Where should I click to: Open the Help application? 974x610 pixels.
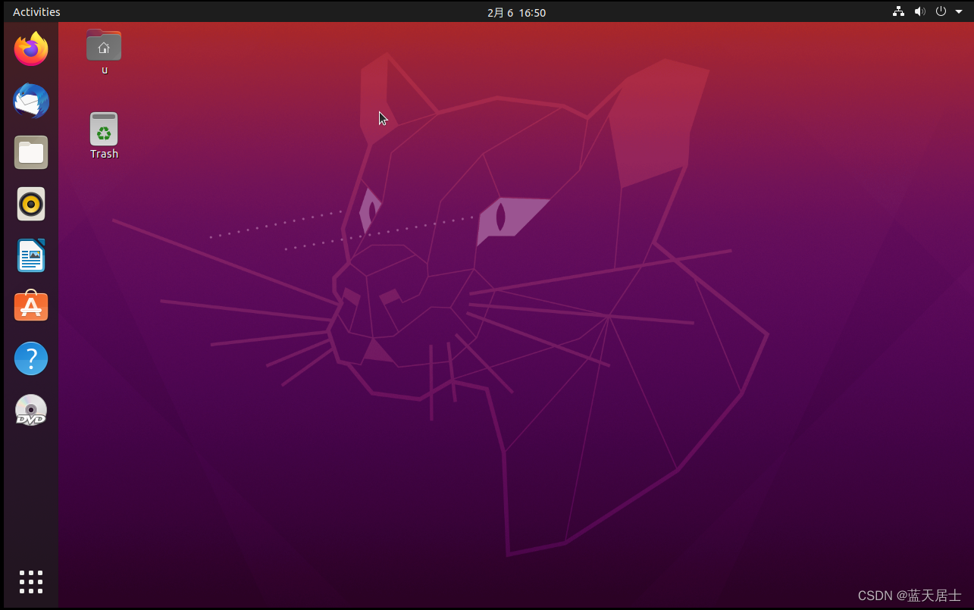click(x=30, y=358)
